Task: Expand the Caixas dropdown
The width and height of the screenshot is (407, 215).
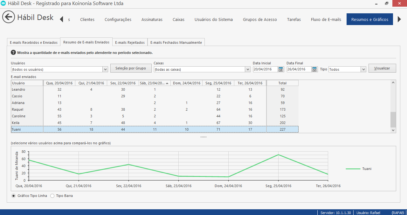Action: (x=247, y=69)
